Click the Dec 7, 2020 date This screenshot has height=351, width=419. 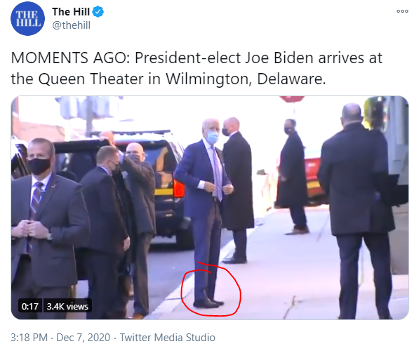(x=83, y=338)
